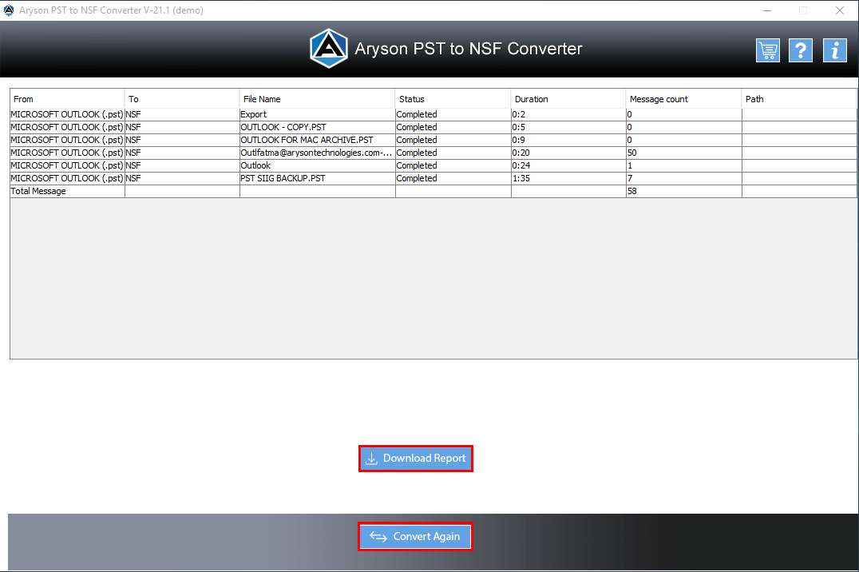
Task: Minimize the Aryson converter window
Action: point(767,10)
